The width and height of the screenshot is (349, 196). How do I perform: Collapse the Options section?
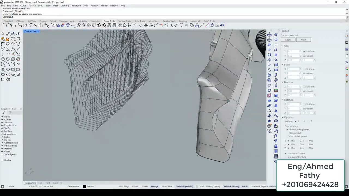click(282, 118)
